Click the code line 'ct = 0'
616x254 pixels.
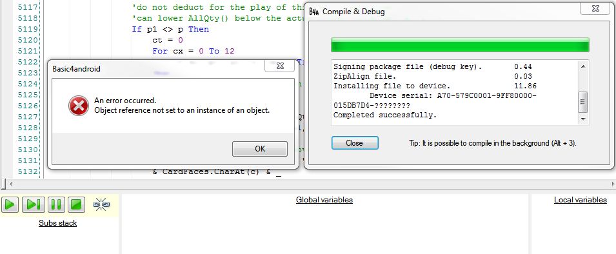[168, 40]
